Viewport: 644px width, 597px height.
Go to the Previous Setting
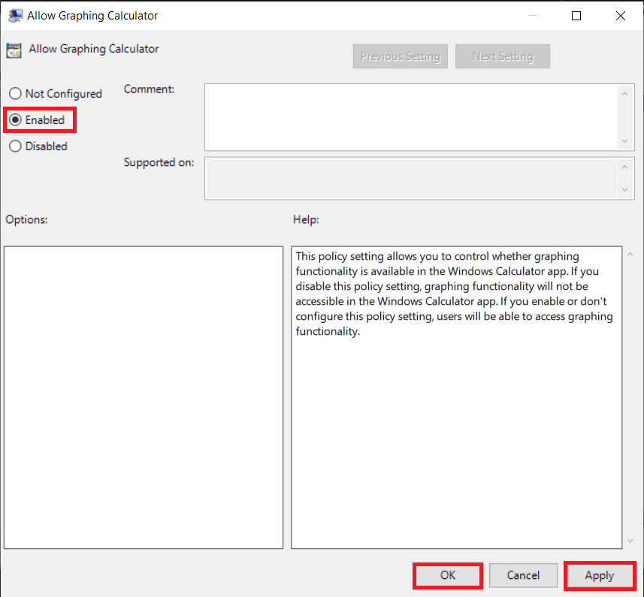pos(401,56)
